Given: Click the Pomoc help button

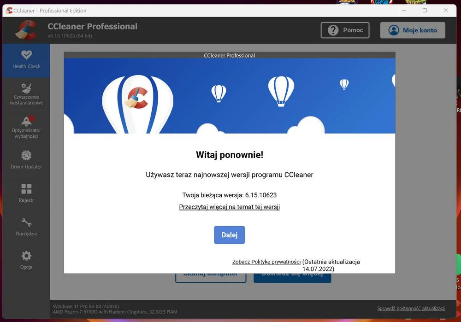Looking at the screenshot, I should point(345,30).
